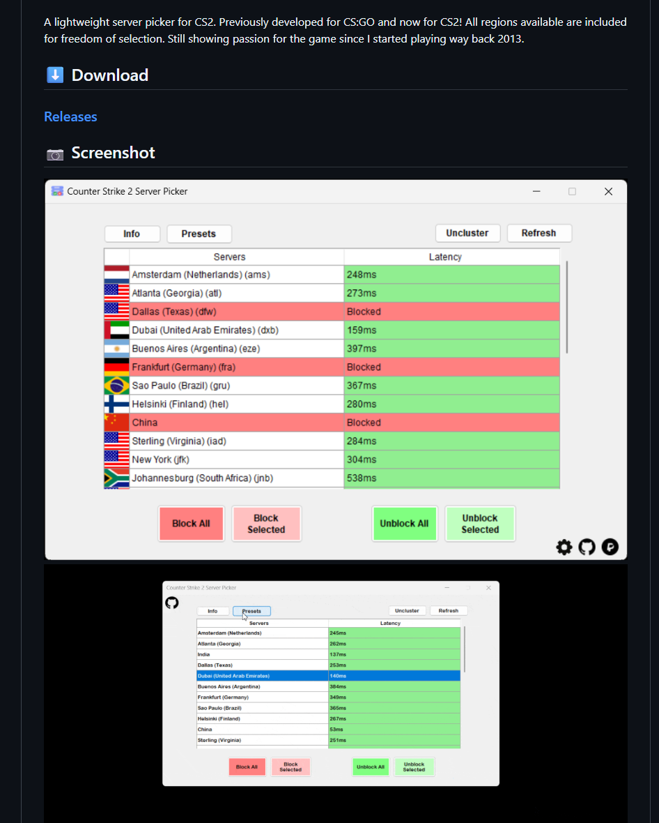Viewport: 659px width, 823px height.
Task: Select Johannesburg (South Africa) (jnb) row
Action: (x=332, y=478)
